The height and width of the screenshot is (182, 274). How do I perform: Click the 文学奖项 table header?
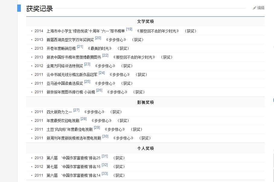coord(145,21)
